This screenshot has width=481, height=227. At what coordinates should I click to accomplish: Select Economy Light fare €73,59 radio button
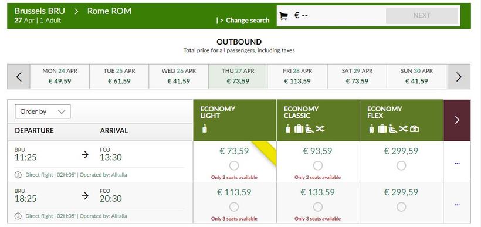[234, 166]
